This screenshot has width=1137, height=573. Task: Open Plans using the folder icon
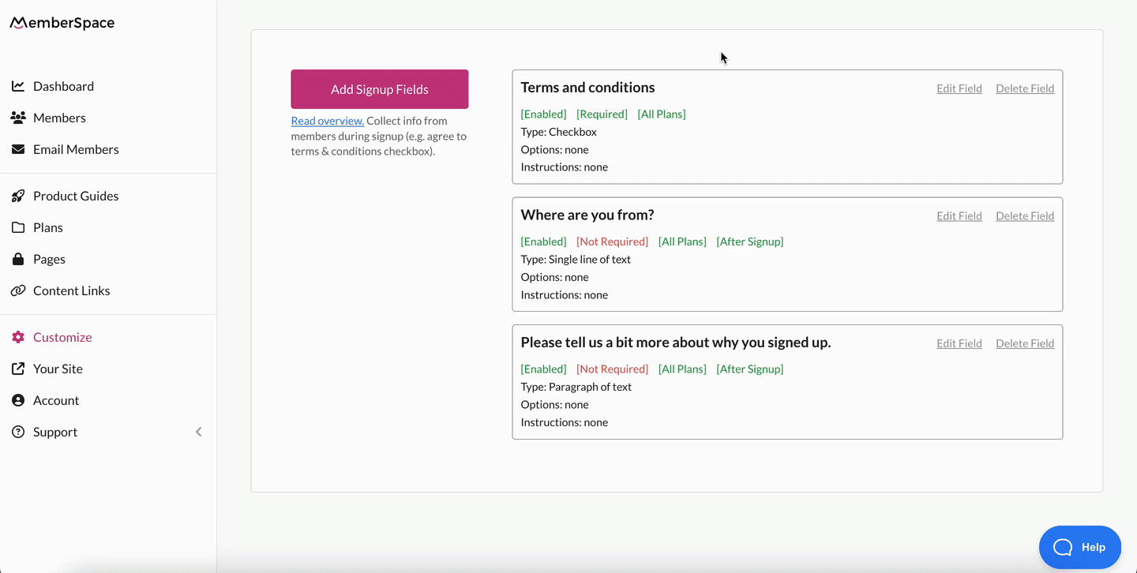(17, 227)
